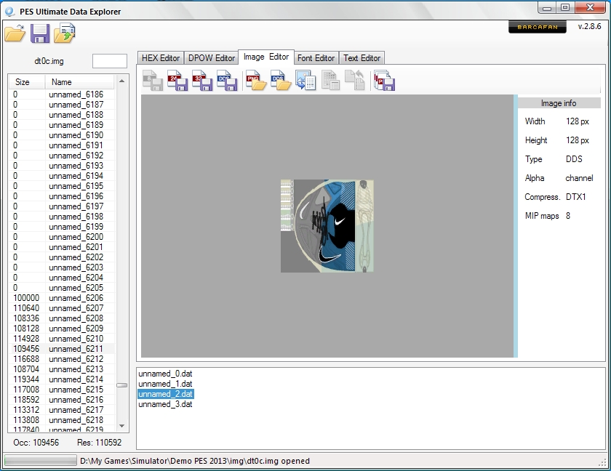Click the open file folder icon

tap(15, 33)
